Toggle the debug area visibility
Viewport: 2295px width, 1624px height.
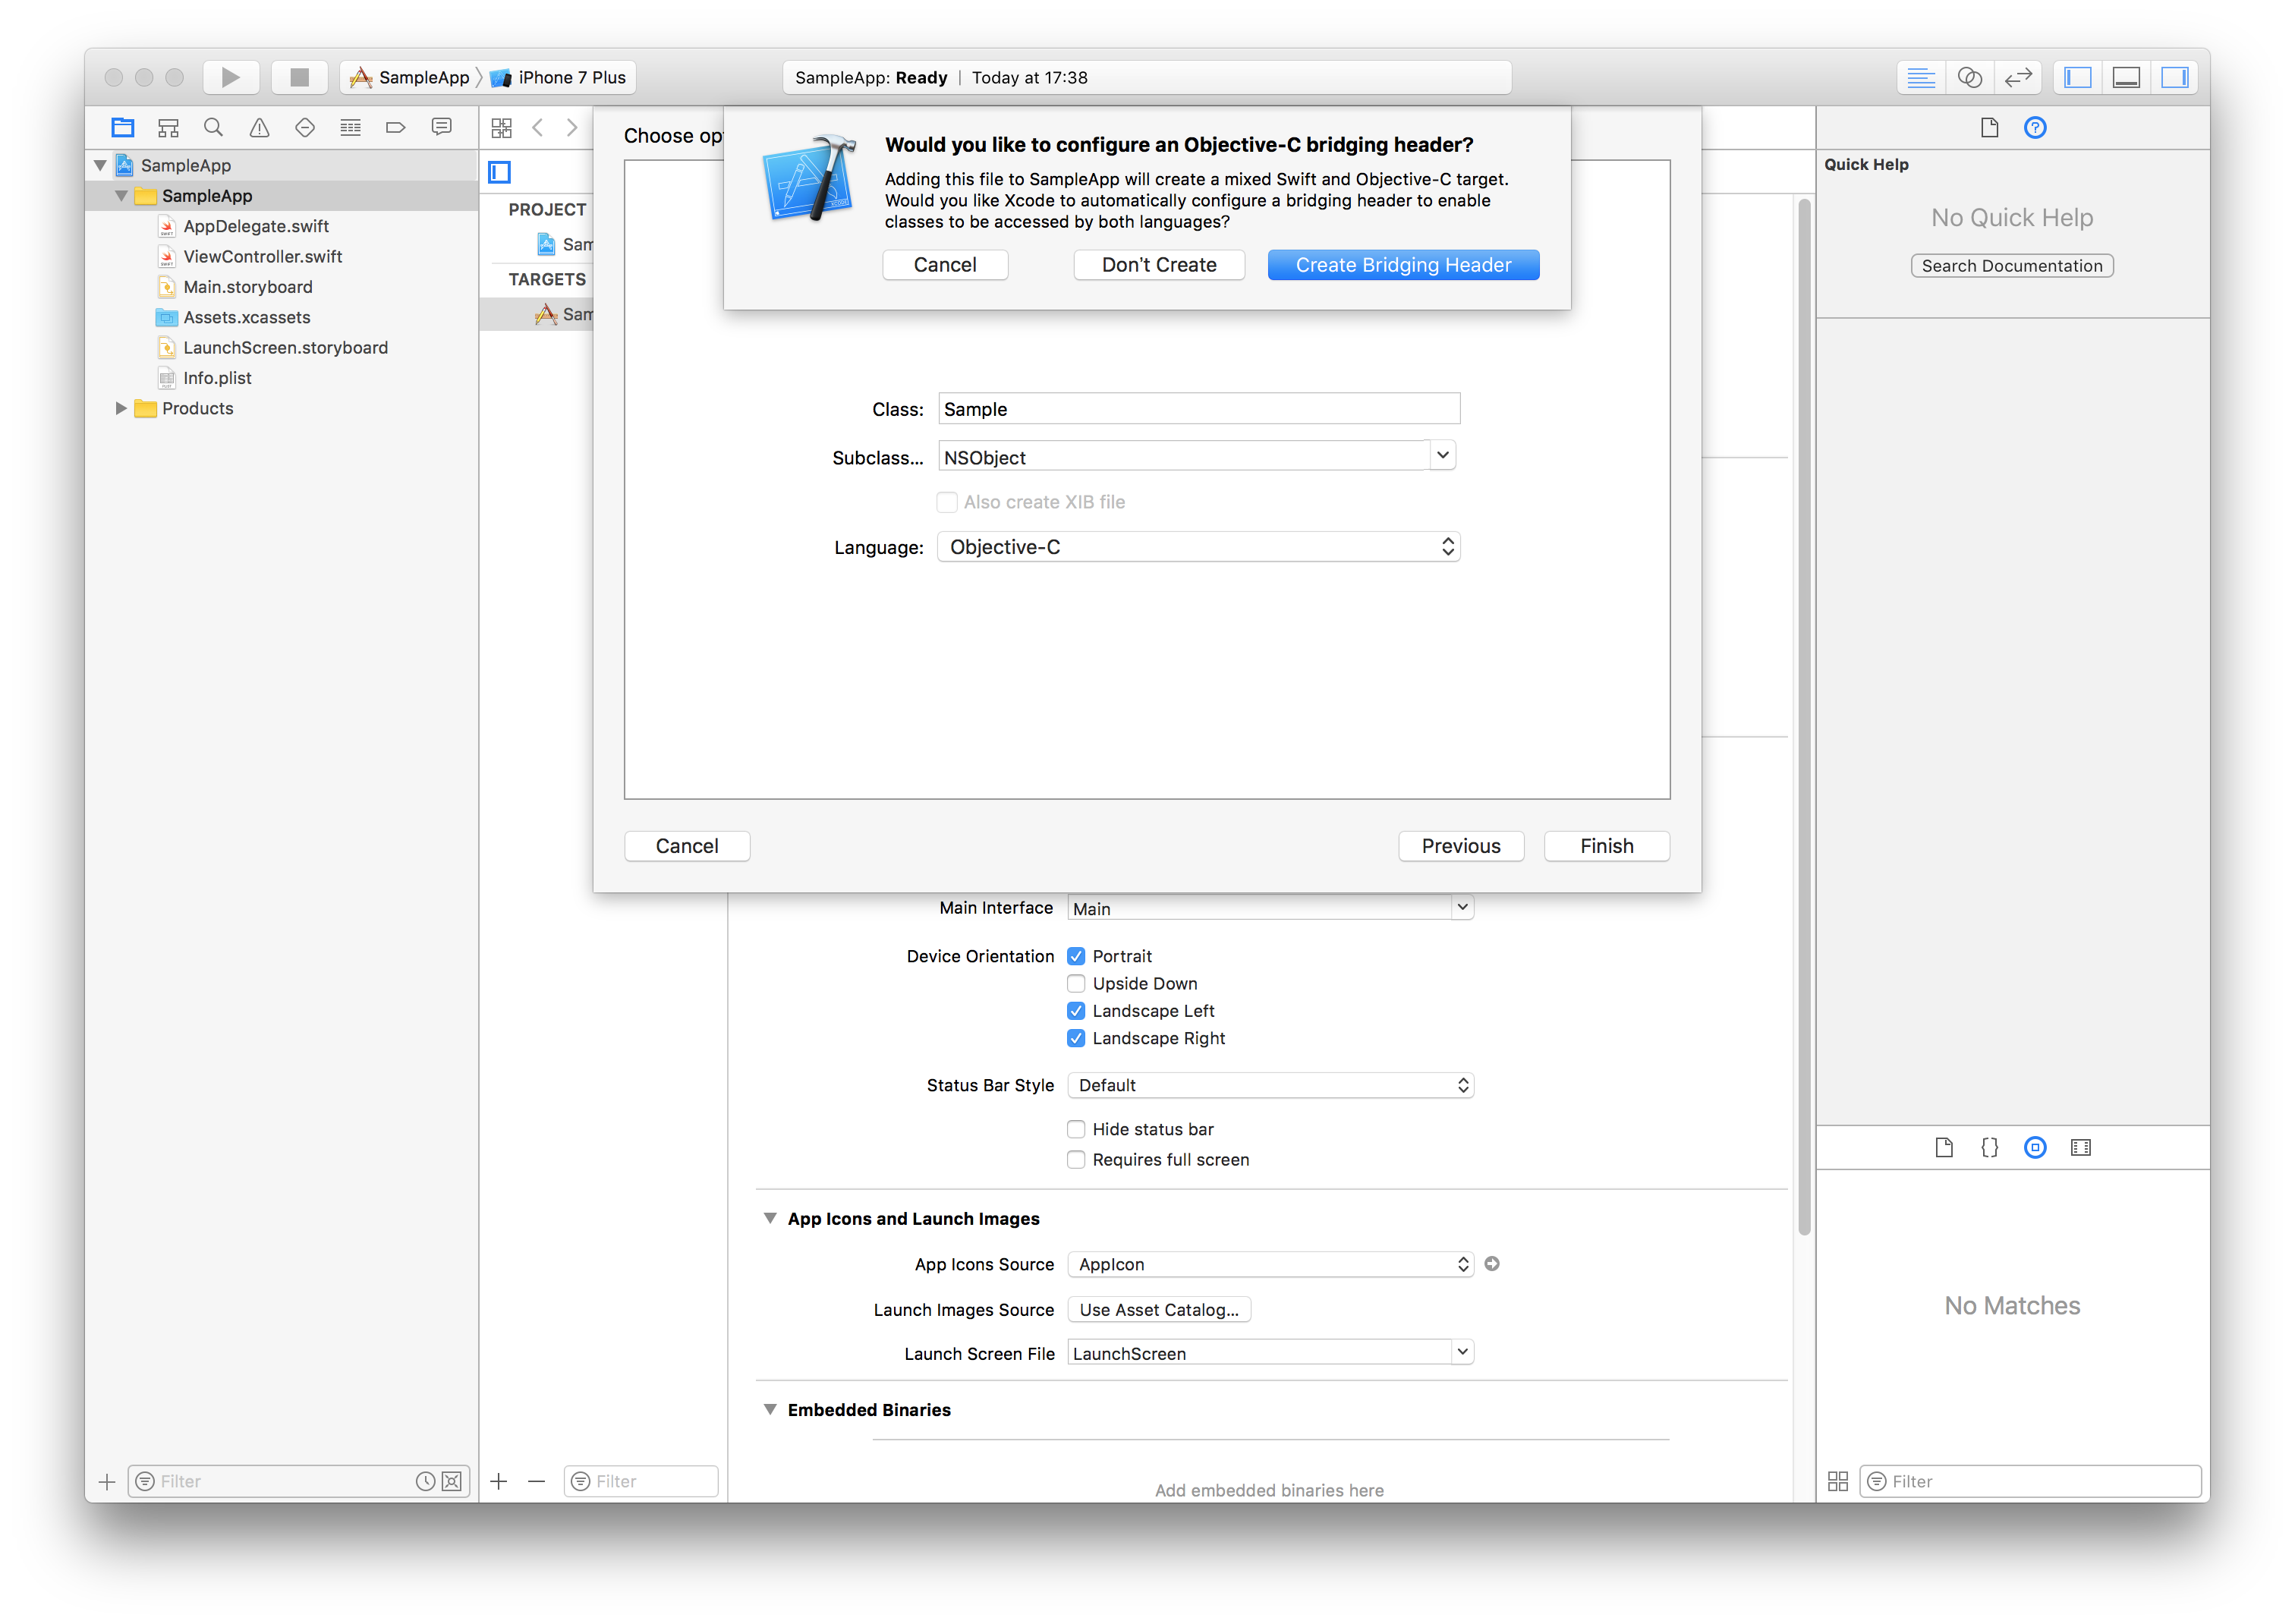click(2126, 77)
